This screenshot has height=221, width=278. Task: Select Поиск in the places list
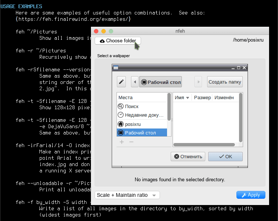pos(142,107)
